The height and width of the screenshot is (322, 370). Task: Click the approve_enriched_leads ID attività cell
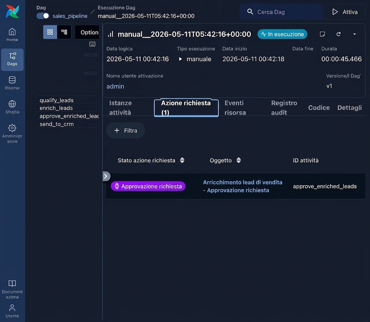[325, 186]
